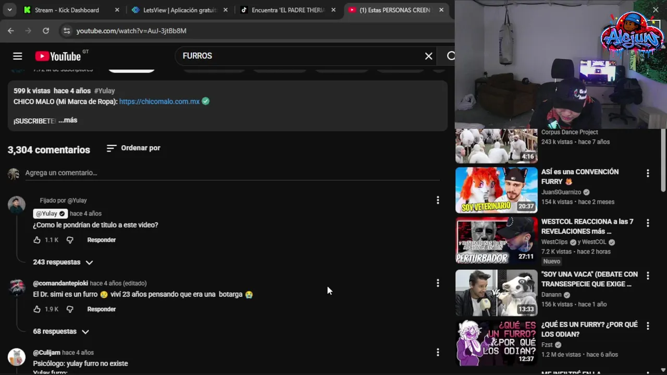Open the @Yulay channel name badge
Viewport: 667px width, 375px height.
50,214
